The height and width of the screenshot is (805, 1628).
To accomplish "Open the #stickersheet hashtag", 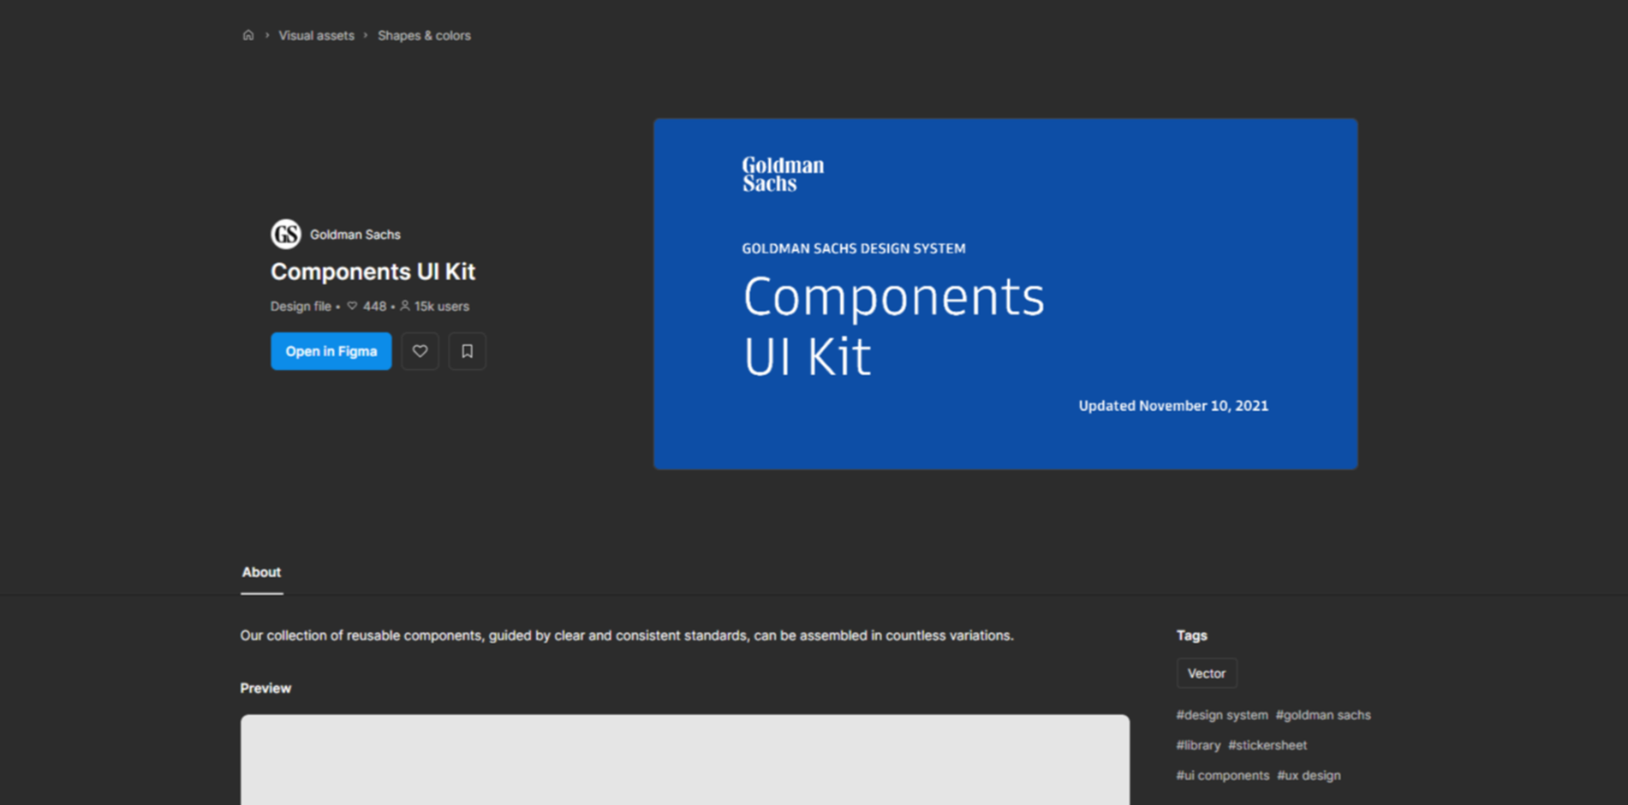I will click(x=1267, y=745).
